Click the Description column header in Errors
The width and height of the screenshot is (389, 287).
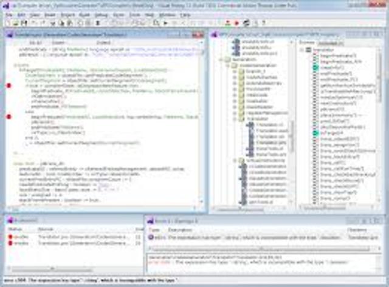point(180,230)
